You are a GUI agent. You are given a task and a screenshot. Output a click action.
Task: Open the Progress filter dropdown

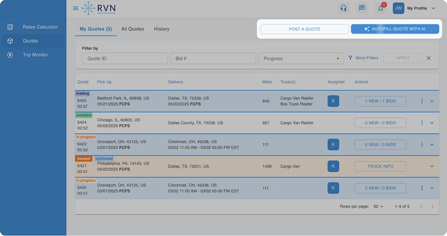click(x=301, y=59)
